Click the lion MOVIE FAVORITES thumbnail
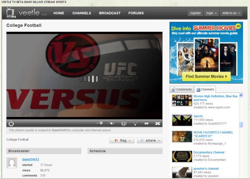The height and width of the screenshot is (179, 250). click(182, 137)
